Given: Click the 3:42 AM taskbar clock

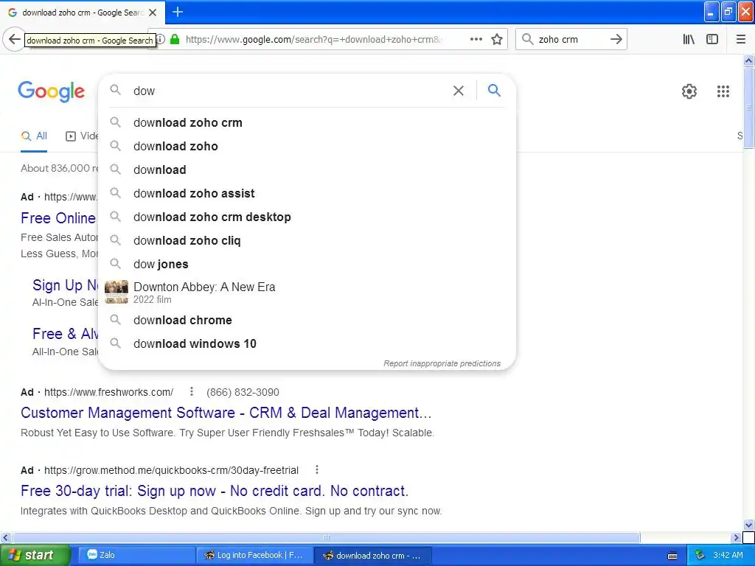Looking at the screenshot, I should pyautogui.click(x=728, y=555).
